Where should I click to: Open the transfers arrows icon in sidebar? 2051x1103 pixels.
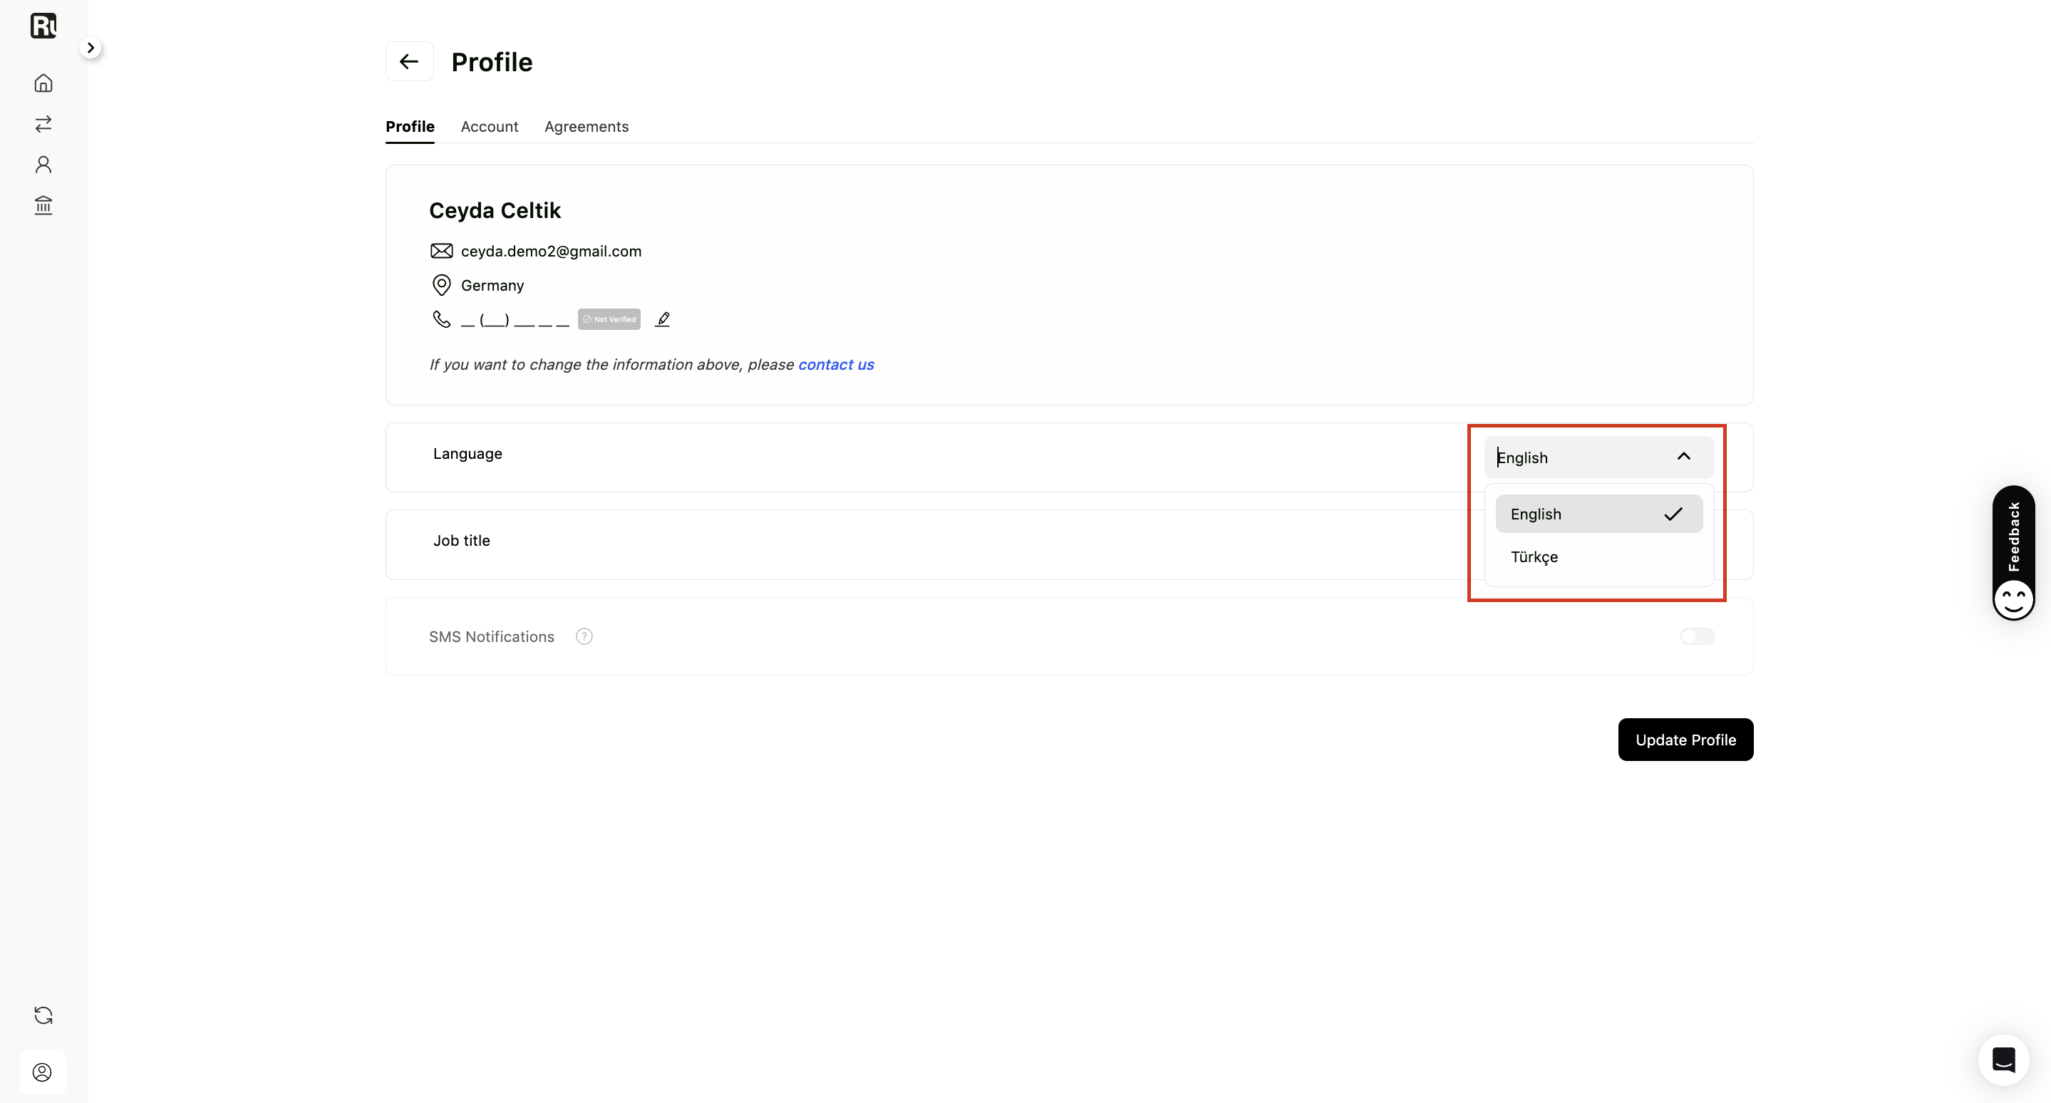[43, 123]
